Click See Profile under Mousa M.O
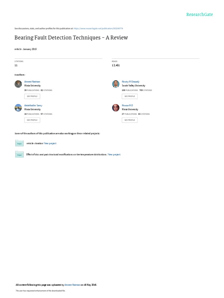 pos(129,120)
